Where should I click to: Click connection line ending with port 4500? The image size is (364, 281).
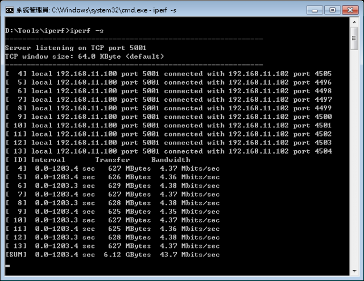[x=168, y=117]
